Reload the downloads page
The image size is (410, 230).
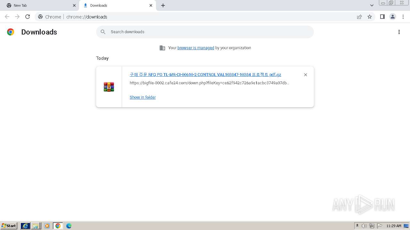(28, 17)
